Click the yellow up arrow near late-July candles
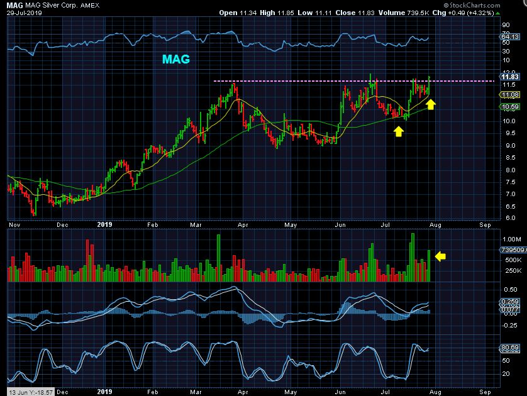Viewport: 527px width, 396px height. click(431, 103)
